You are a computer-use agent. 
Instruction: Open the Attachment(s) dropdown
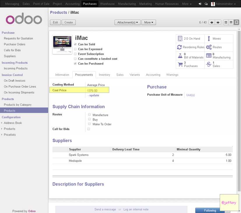pos(127,22)
